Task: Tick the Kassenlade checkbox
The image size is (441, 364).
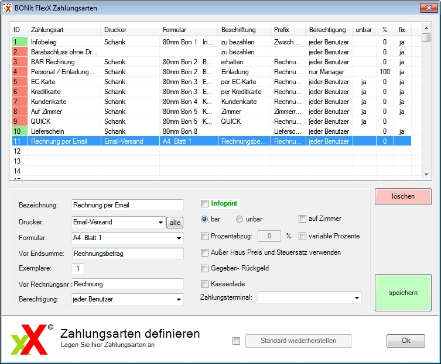Action: pos(204,284)
